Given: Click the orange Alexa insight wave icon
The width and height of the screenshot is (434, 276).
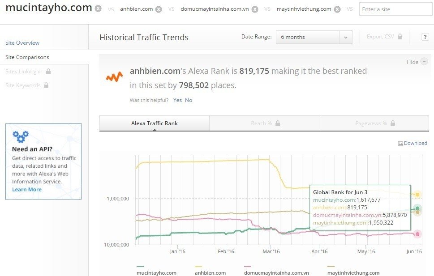Looking at the screenshot, I should [x=114, y=77].
